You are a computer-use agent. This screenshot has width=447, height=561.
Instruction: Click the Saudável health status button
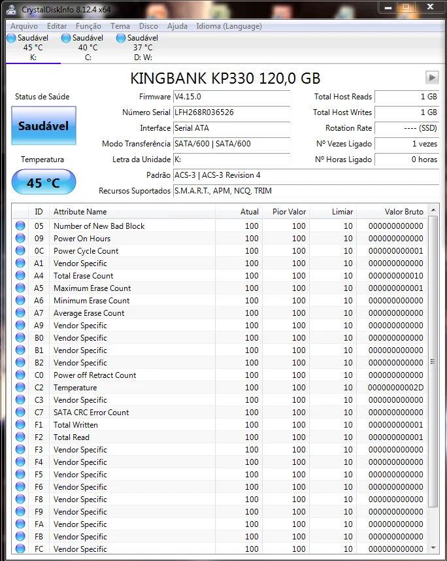pyautogui.click(x=44, y=126)
